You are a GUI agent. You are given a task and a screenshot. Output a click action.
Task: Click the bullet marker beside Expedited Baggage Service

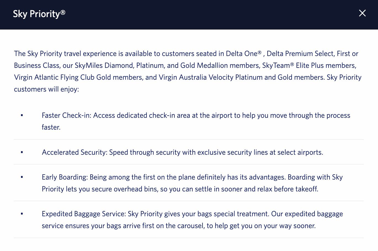click(22, 214)
